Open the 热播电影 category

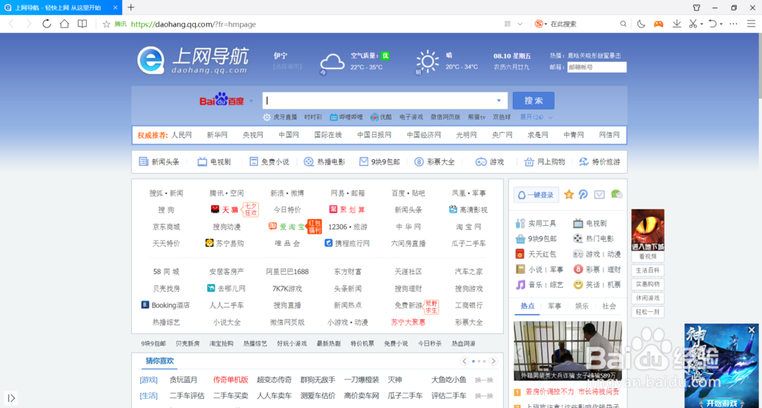[324, 161]
